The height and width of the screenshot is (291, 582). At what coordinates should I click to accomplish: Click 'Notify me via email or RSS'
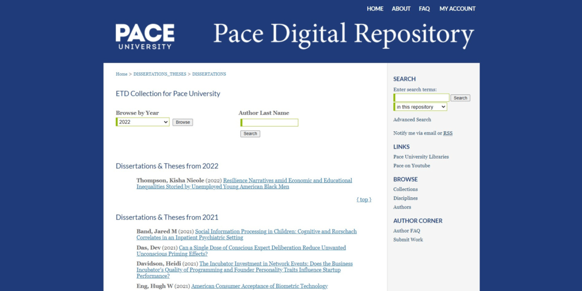tap(423, 133)
